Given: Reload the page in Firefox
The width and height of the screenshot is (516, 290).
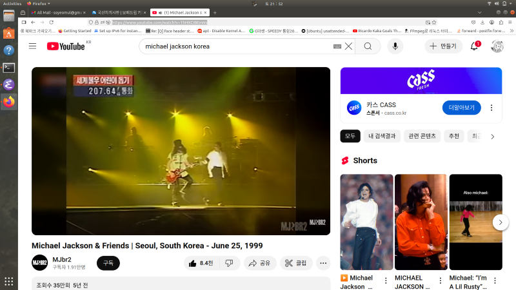Looking at the screenshot, I should pos(52,23).
